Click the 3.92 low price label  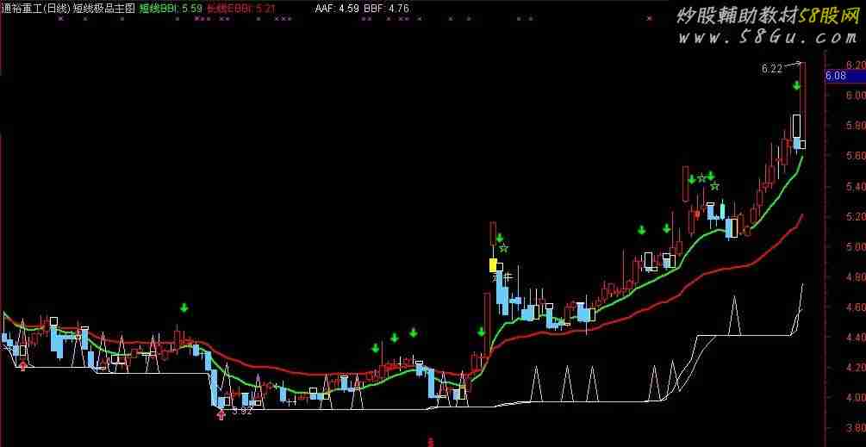pos(242,411)
